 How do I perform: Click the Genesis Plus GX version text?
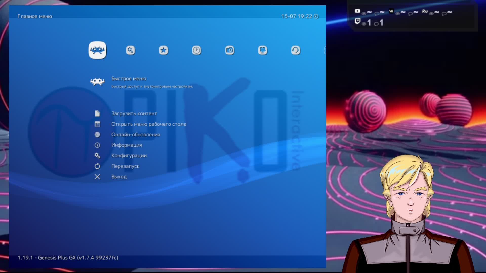(x=68, y=258)
